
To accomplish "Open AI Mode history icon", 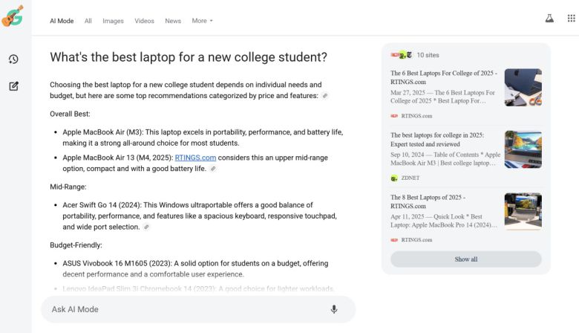I will click(x=13, y=59).
